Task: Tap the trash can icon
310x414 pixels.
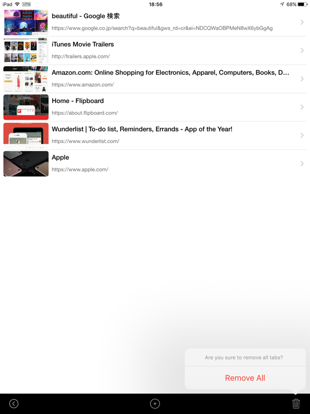Action: point(296,403)
